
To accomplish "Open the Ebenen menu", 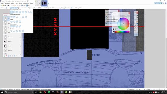I will [x=20, y=3].
